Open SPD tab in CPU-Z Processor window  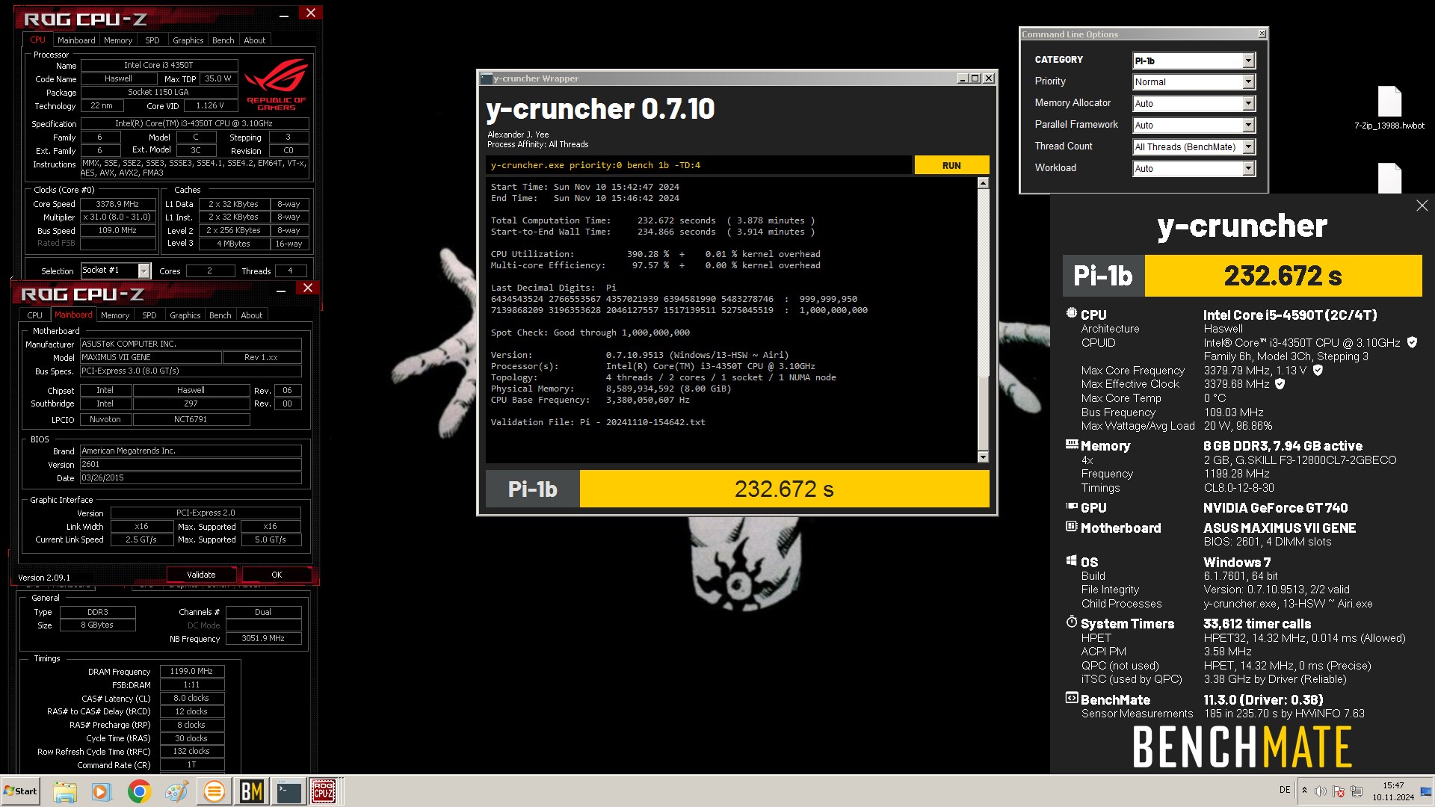pos(152,40)
